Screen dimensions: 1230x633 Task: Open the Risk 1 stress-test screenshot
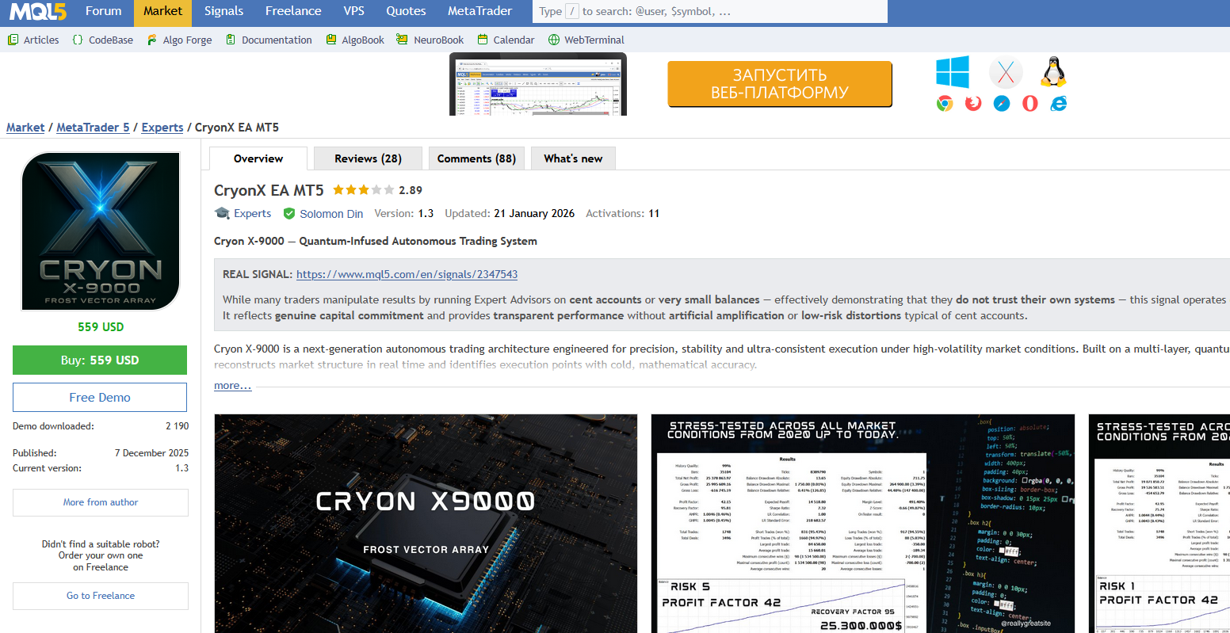(1159, 524)
